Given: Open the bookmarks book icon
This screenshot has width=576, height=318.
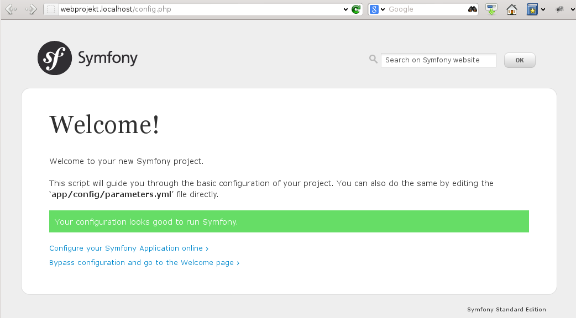Looking at the screenshot, I should [532, 9].
